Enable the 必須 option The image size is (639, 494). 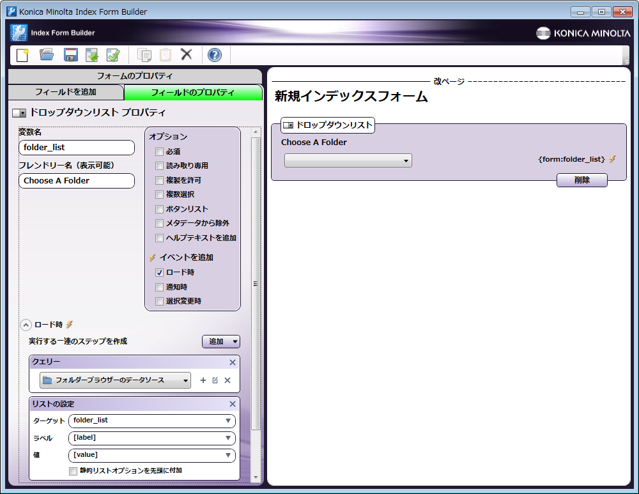click(x=159, y=152)
